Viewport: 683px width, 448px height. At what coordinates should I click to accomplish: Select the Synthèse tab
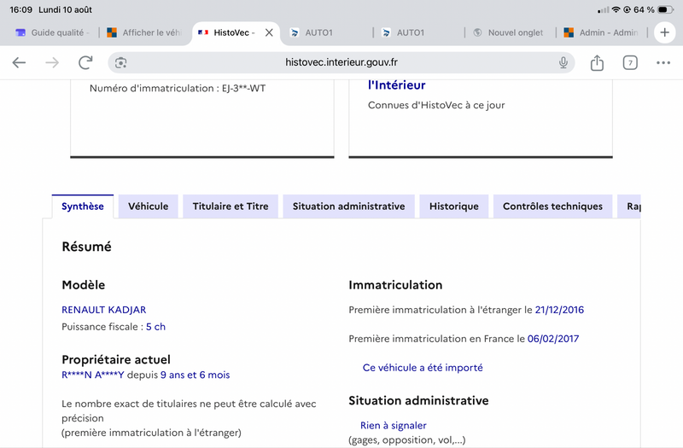click(x=83, y=207)
